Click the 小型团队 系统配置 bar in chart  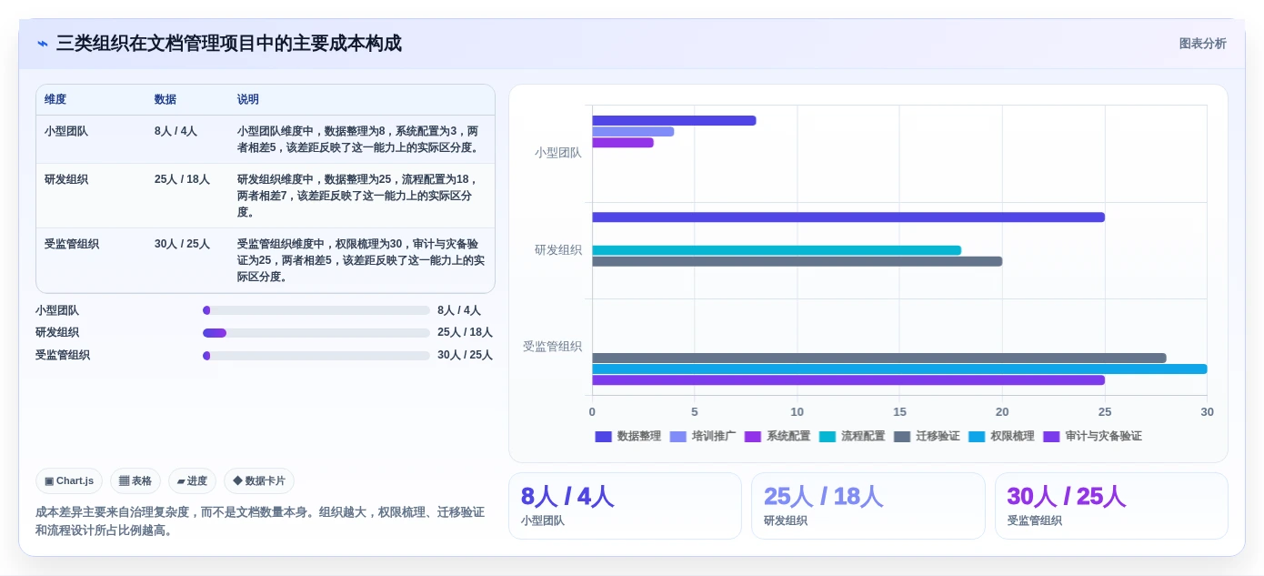pyautogui.click(x=623, y=143)
